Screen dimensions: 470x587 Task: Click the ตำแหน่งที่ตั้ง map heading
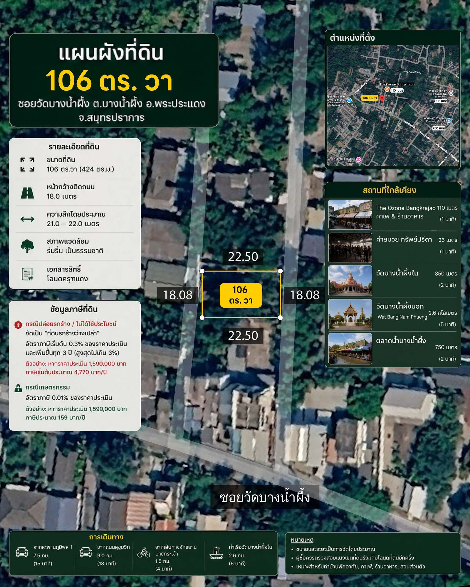point(352,38)
